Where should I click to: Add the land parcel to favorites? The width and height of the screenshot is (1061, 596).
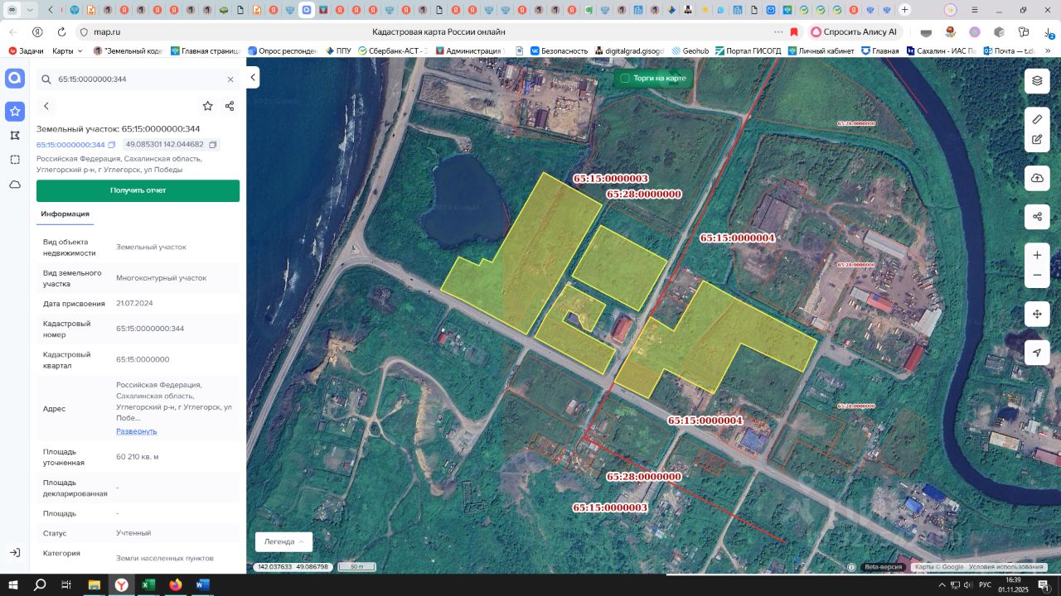coord(207,106)
